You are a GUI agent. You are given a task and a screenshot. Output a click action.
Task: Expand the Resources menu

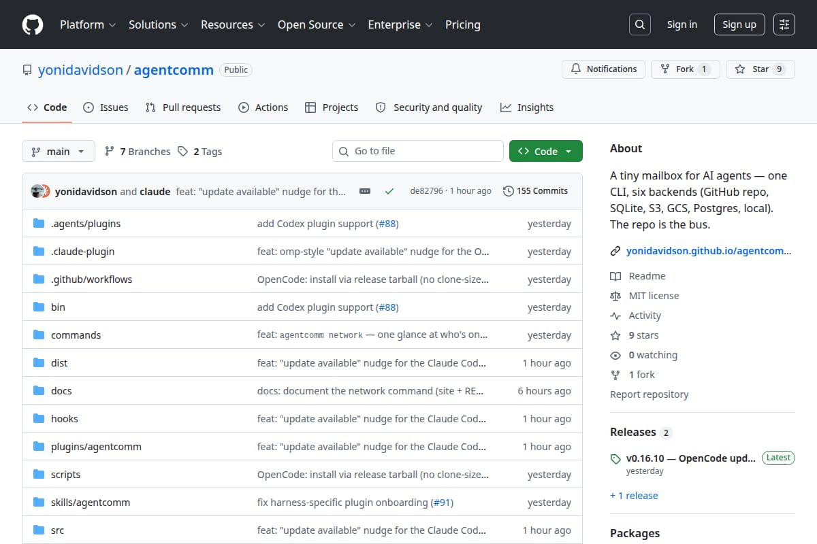232,24
